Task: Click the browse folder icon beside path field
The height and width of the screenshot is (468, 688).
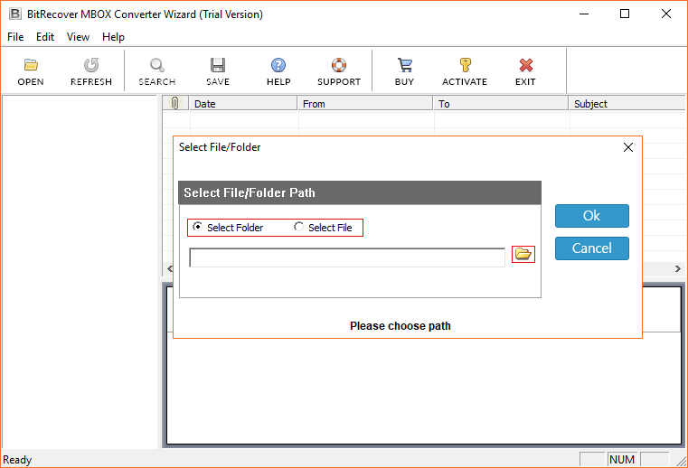Action: coord(523,255)
